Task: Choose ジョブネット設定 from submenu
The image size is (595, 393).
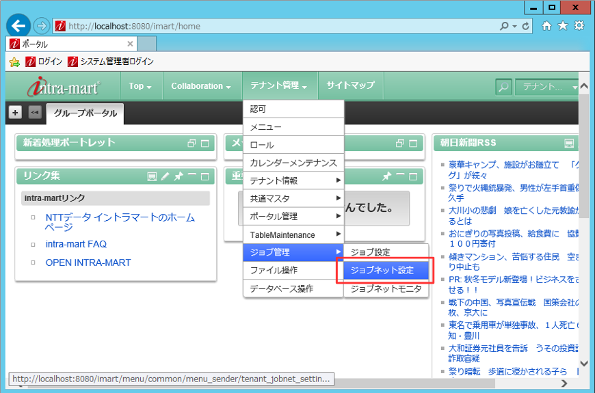Action: [x=386, y=270]
